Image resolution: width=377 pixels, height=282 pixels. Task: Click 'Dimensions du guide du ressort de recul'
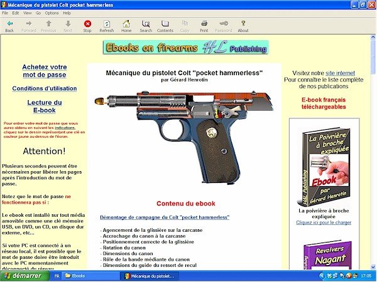150,265
